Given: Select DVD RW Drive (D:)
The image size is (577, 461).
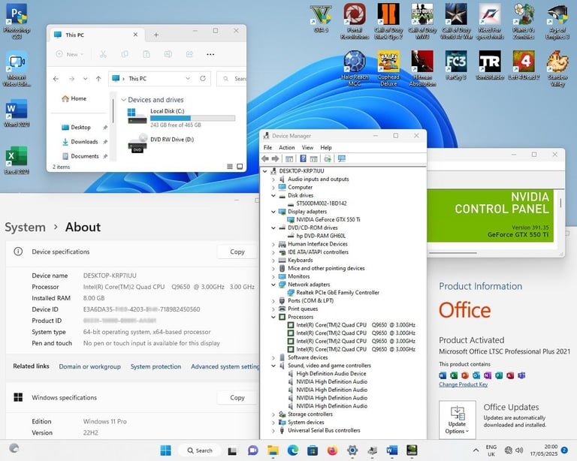Looking at the screenshot, I should (162, 143).
